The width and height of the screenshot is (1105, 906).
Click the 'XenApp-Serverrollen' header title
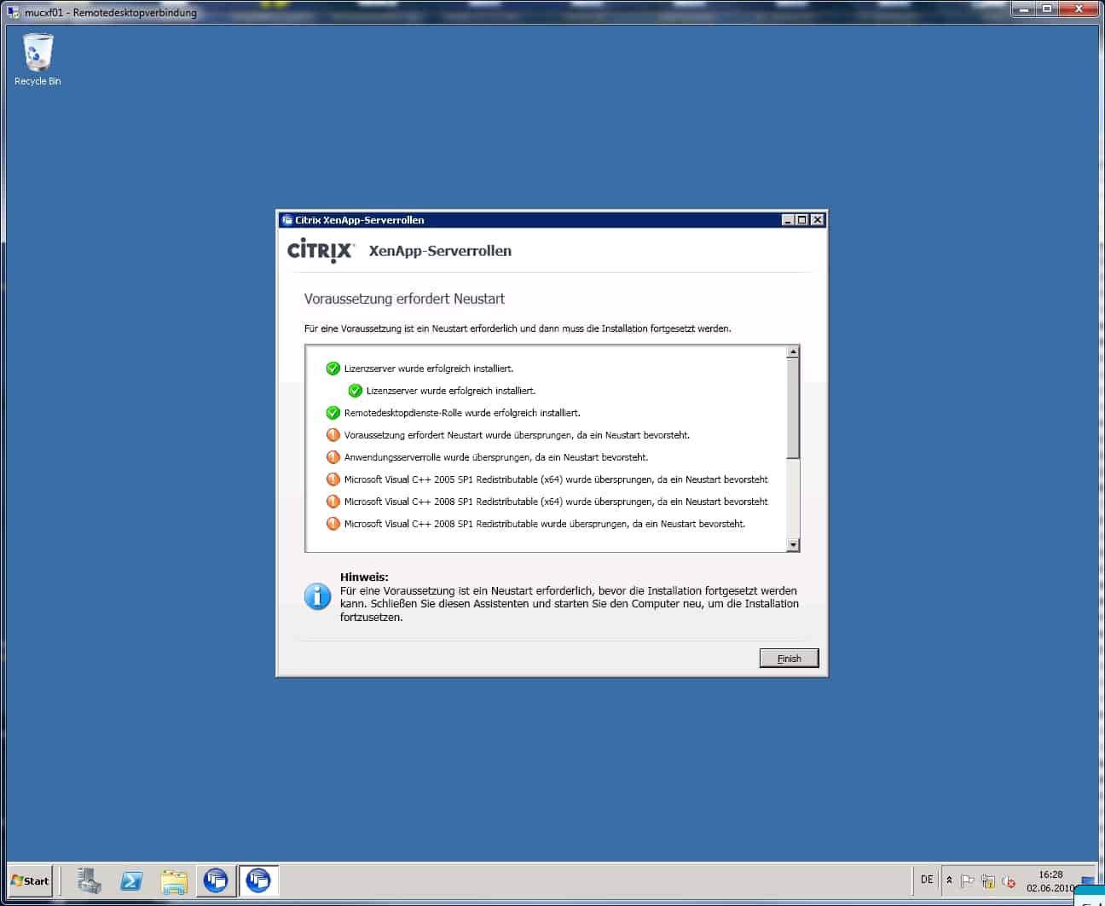click(x=440, y=251)
